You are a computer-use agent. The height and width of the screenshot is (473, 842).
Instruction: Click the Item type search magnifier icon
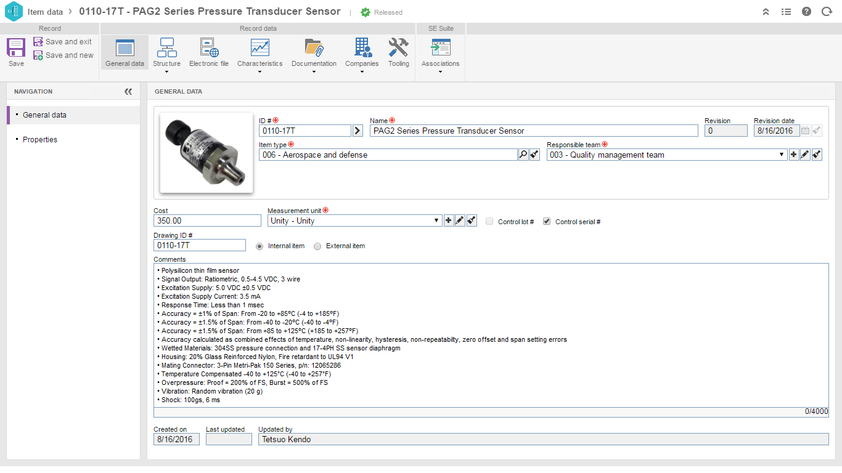click(523, 155)
